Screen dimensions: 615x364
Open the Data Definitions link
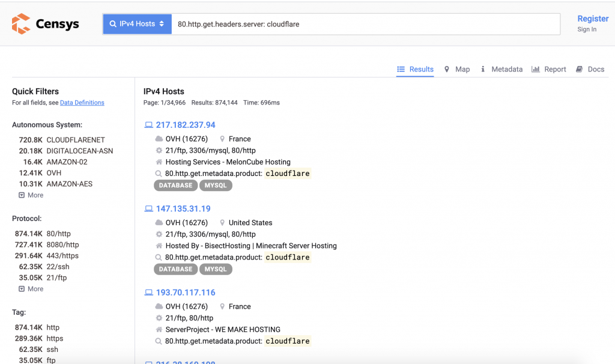click(x=82, y=103)
